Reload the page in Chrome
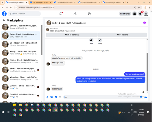Image resolution: width=152 pixels, height=122 pixels. [11, 8]
